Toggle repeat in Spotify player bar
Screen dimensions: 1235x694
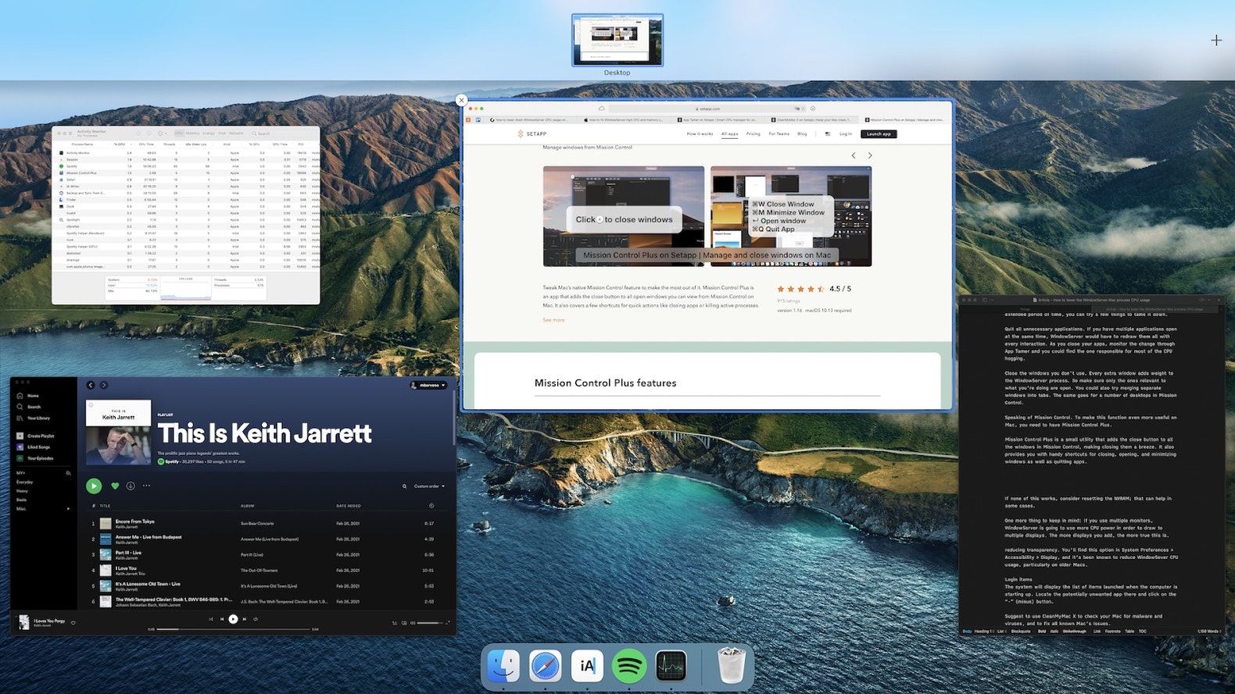pyautogui.click(x=256, y=619)
